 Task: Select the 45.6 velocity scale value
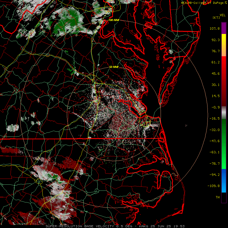pos(216,73)
